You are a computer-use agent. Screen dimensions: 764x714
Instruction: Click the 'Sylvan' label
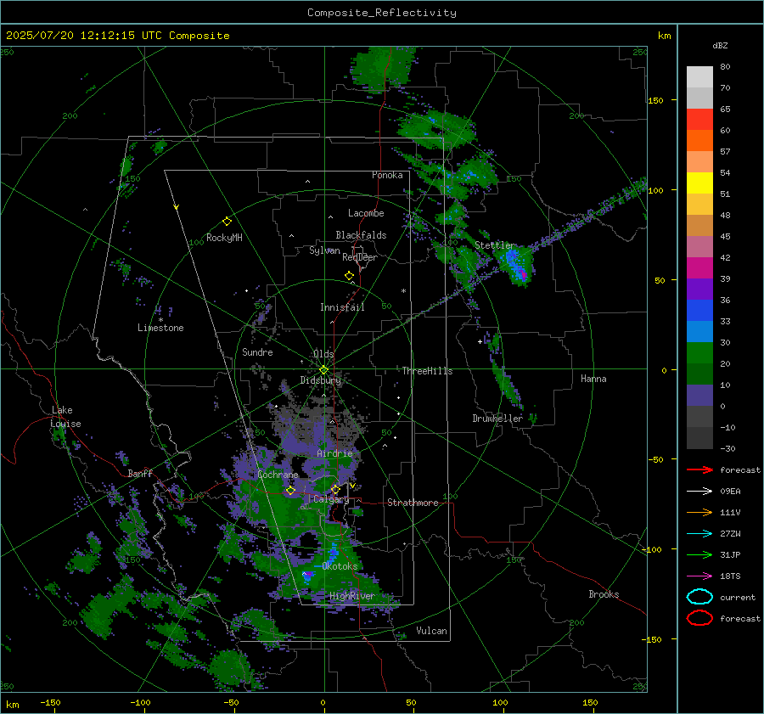tap(324, 250)
